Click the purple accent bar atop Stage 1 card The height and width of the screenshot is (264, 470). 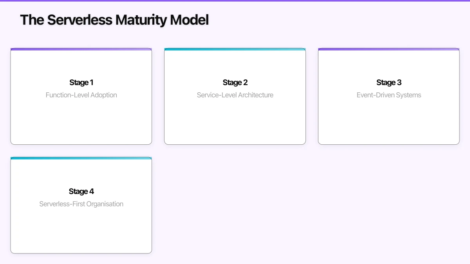(81, 49)
